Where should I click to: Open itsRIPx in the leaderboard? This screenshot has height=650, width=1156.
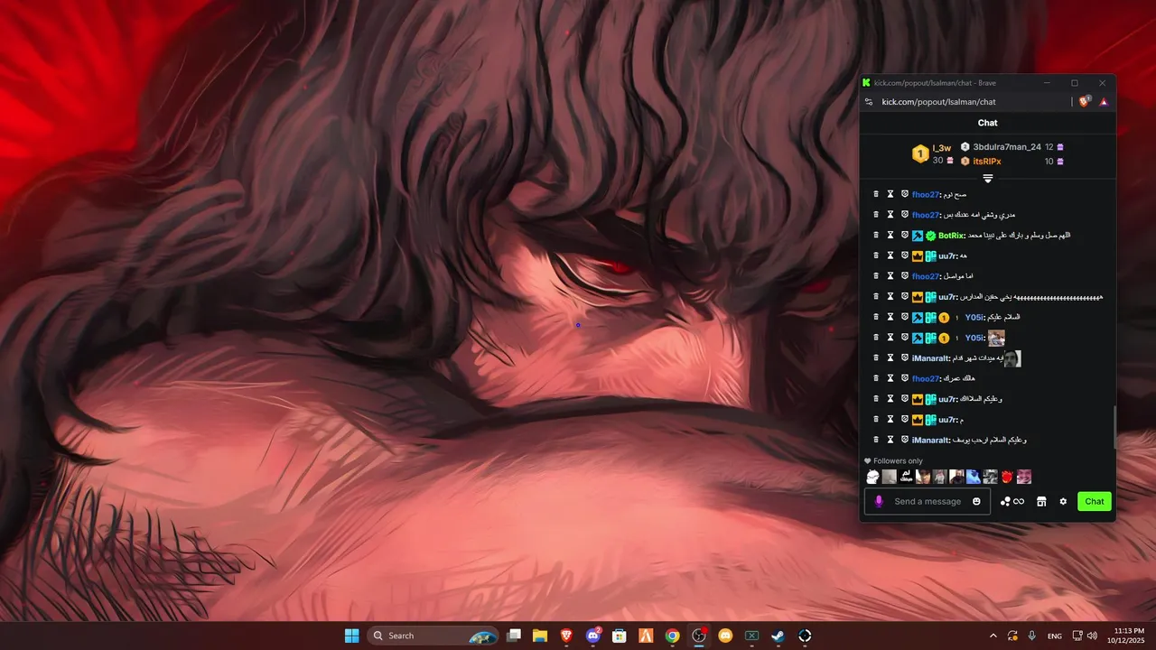987,162
